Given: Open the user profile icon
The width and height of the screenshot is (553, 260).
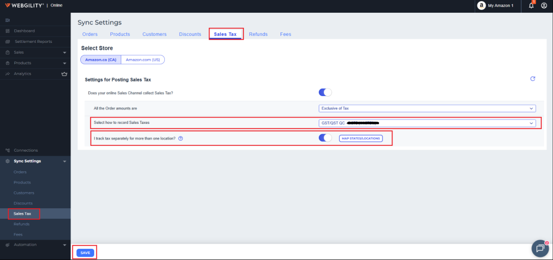Looking at the screenshot, I should [x=544, y=5].
